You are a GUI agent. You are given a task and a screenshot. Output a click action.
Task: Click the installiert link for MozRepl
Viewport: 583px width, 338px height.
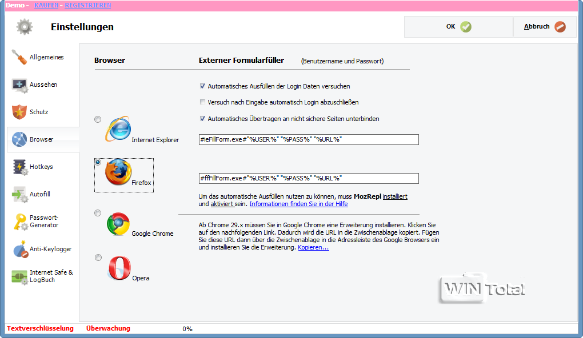[x=395, y=196]
